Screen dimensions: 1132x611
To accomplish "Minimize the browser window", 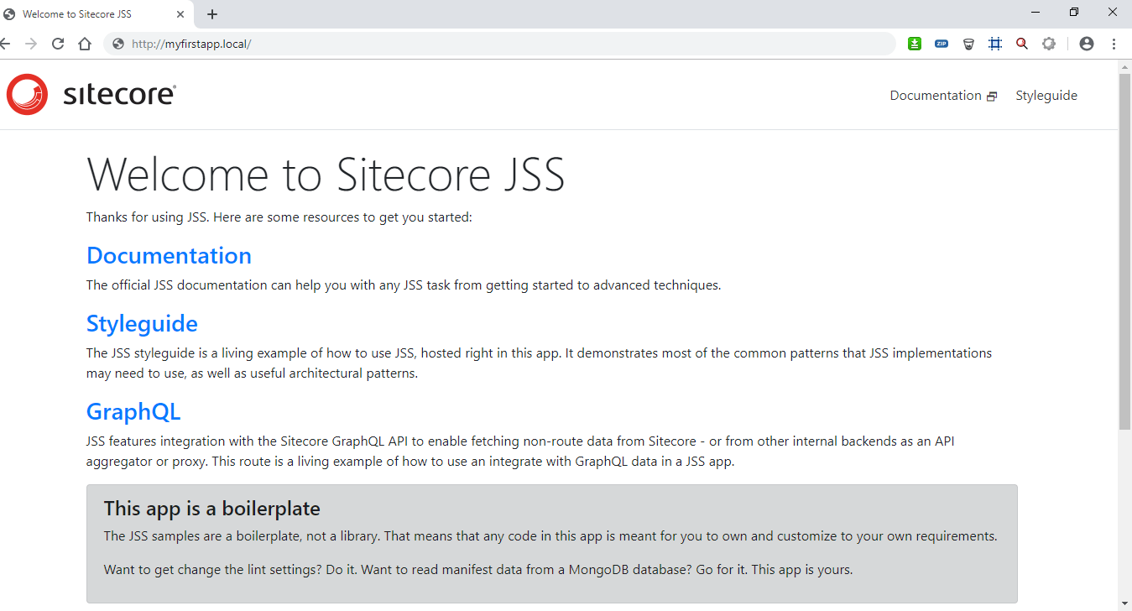I will (1035, 12).
